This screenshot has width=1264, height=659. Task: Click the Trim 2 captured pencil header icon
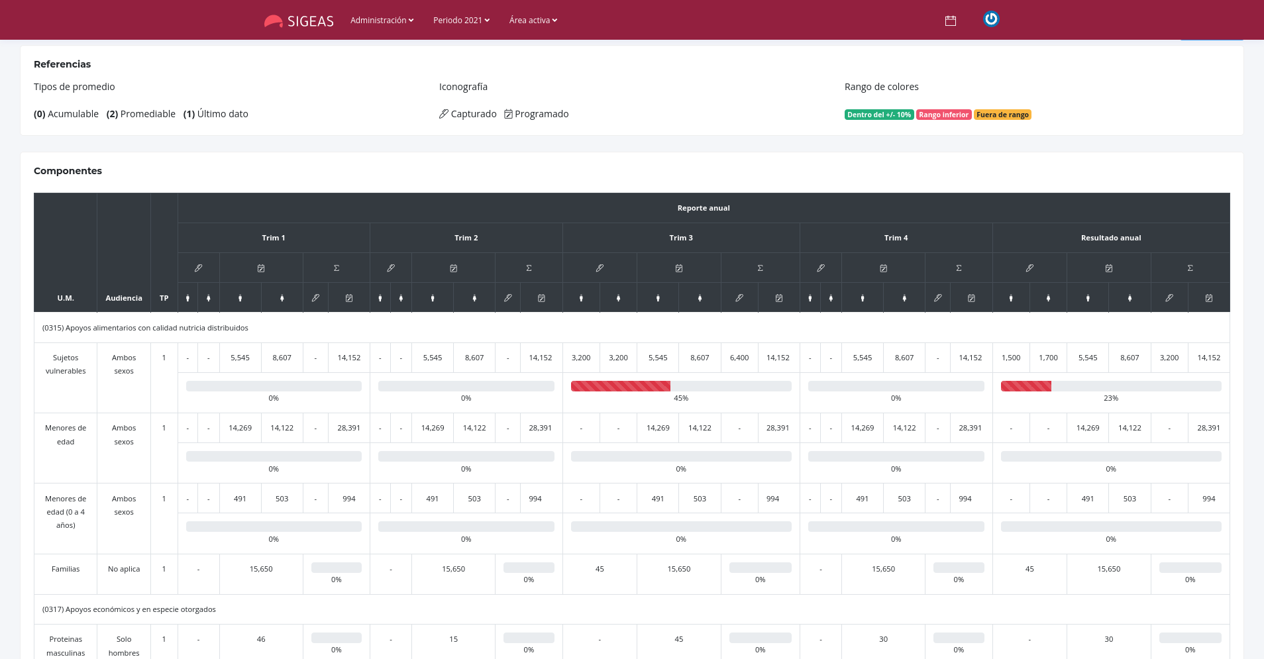391,268
